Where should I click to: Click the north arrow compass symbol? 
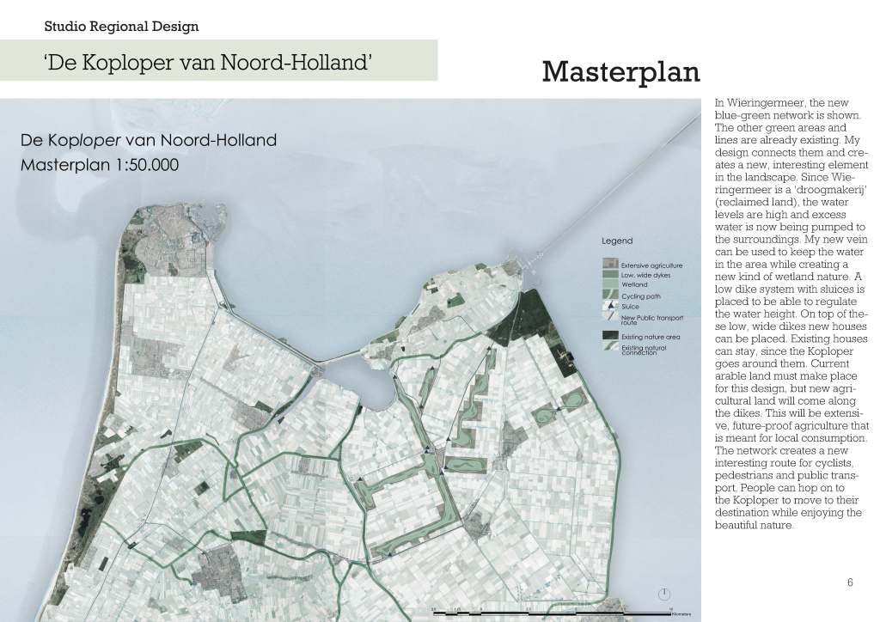click(x=663, y=593)
